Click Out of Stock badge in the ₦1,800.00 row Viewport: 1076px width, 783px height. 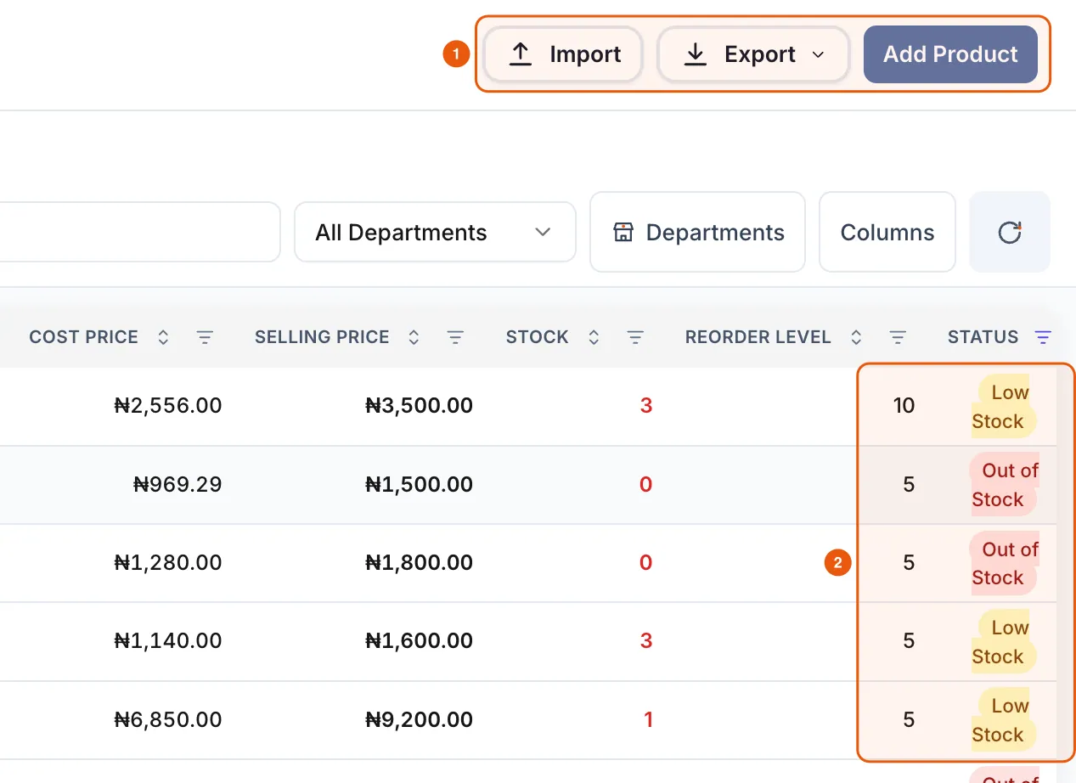pyautogui.click(x=1005, y=563)
